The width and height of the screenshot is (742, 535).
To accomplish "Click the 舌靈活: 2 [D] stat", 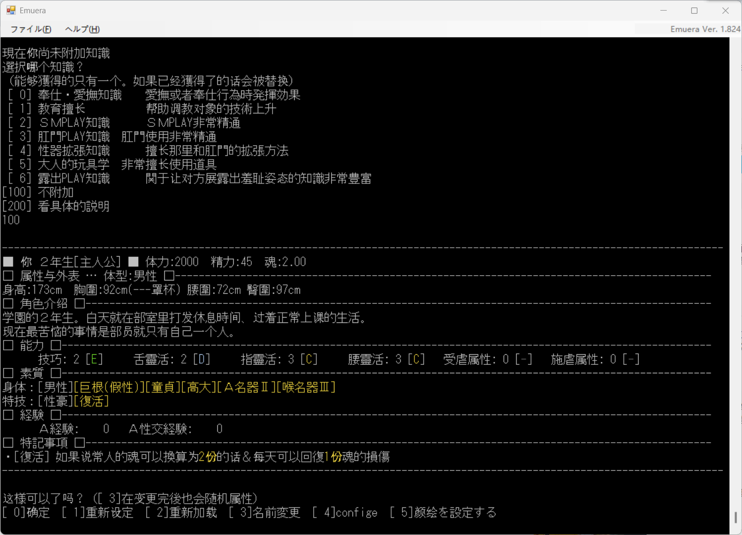I will tap(172, 359).
